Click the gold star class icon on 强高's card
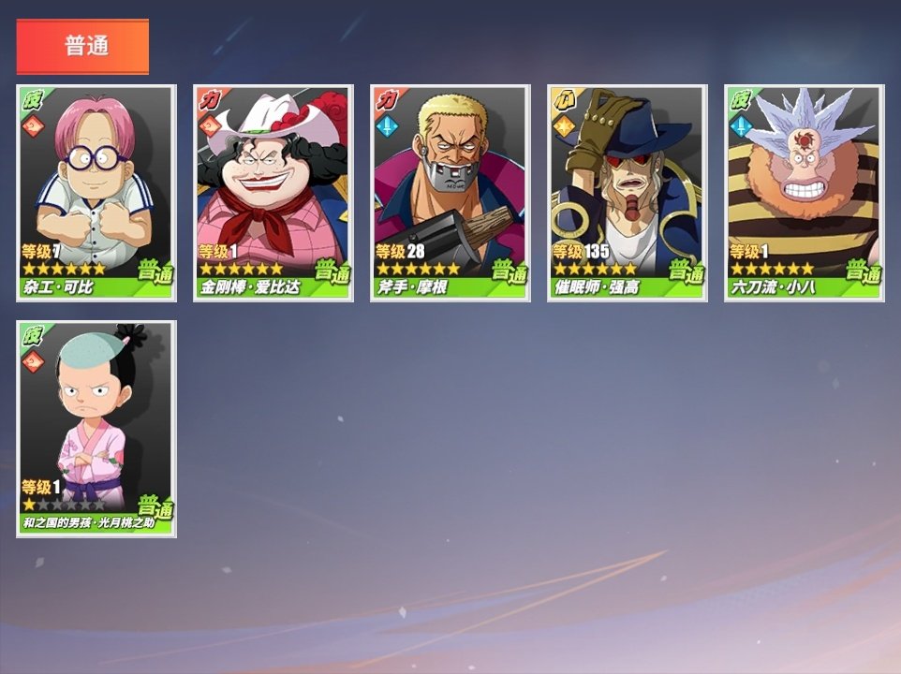Screen dimensions: 901x674 [564, 125]
